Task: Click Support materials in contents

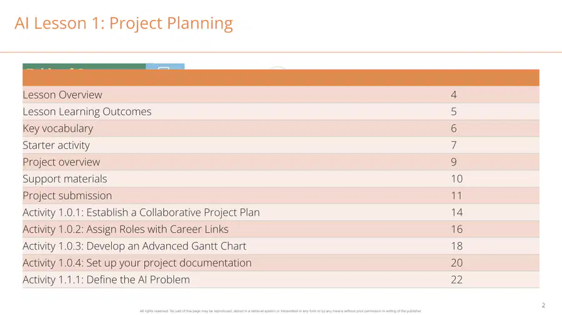Action: [x=280, y=179]
